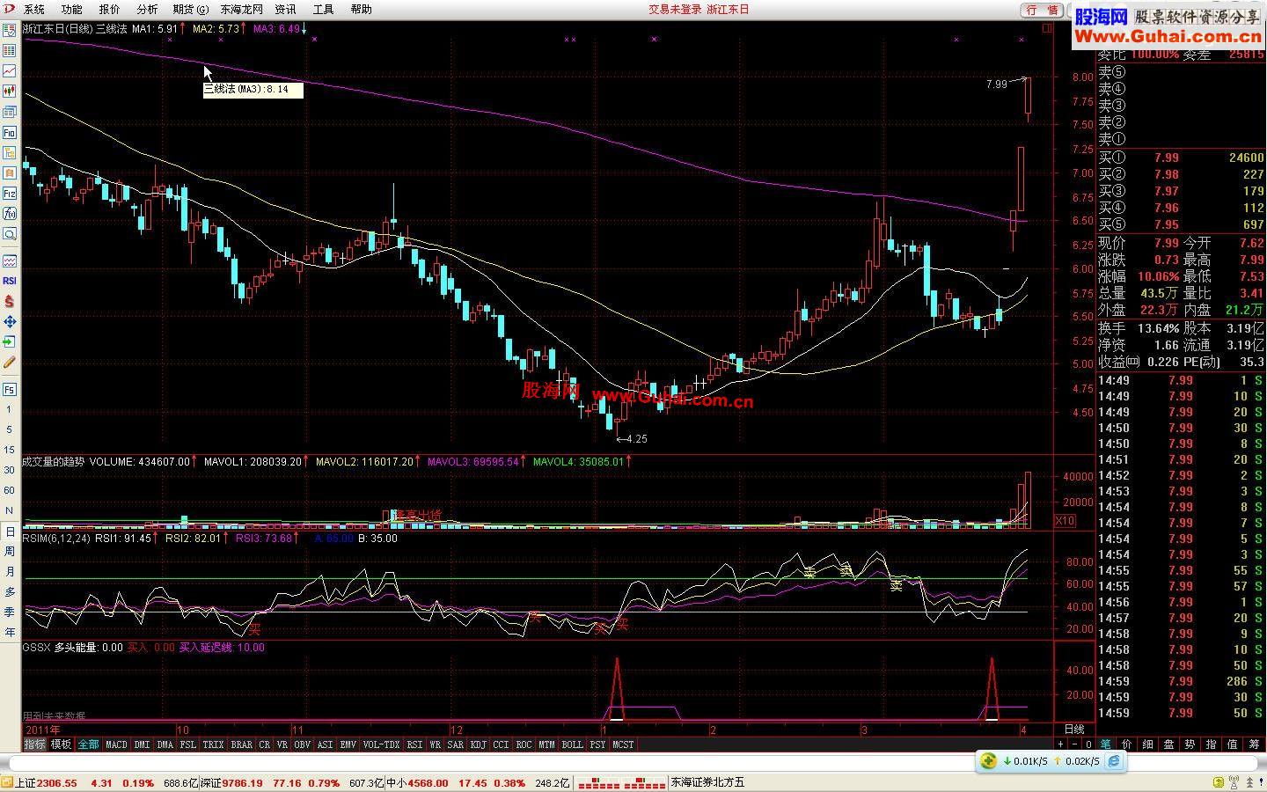Screen dimensions: 1267x792
Task: Click the blue four-arrow move icon
Action: click(x=10, y=321)
